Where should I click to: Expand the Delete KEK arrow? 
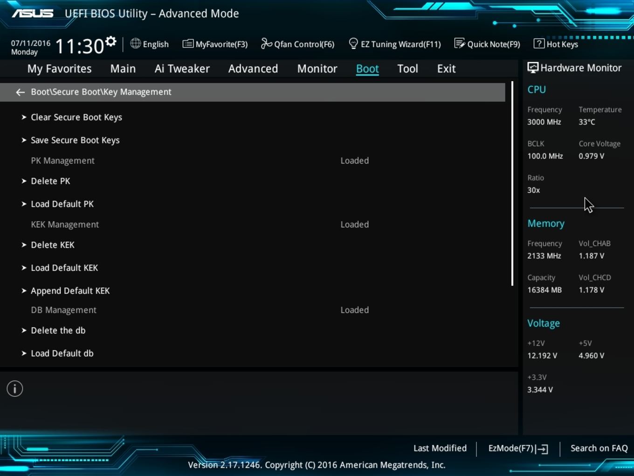coord(24,245)
